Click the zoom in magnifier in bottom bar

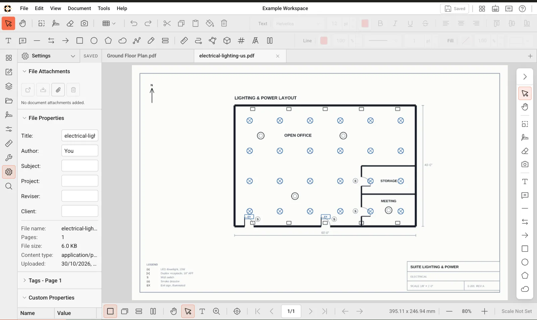216,311
